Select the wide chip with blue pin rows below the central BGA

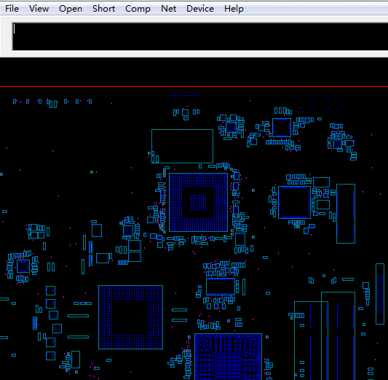[x=221, y=287]
